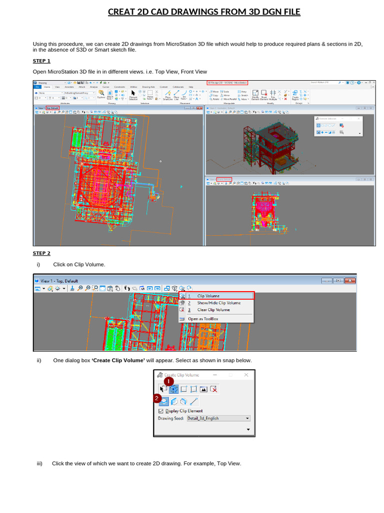Click the Fit View icon
Screen dimensions: 384x513
pos(102,289)
